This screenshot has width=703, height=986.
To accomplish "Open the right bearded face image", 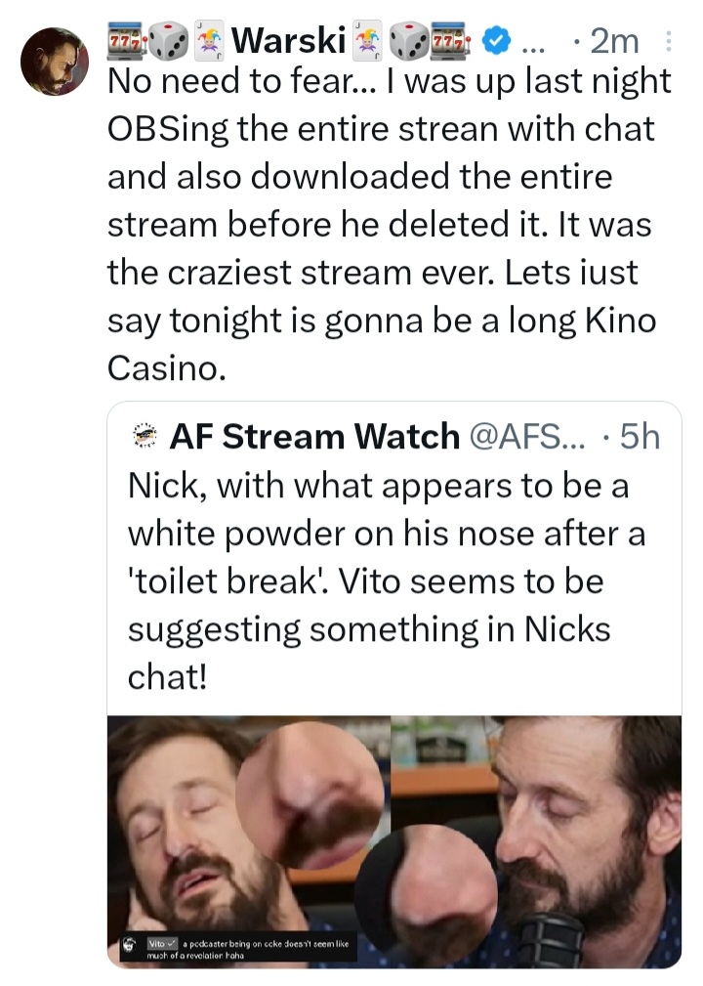I will (x=536, y=841).
